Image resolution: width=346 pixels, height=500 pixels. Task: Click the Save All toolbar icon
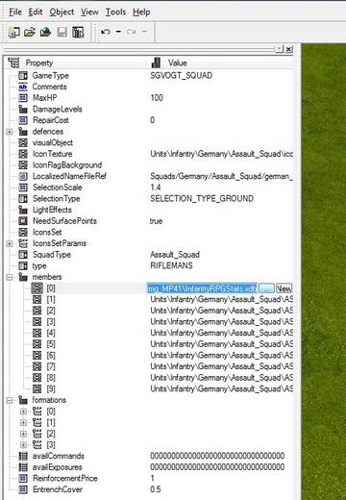(x=78, y=32)
